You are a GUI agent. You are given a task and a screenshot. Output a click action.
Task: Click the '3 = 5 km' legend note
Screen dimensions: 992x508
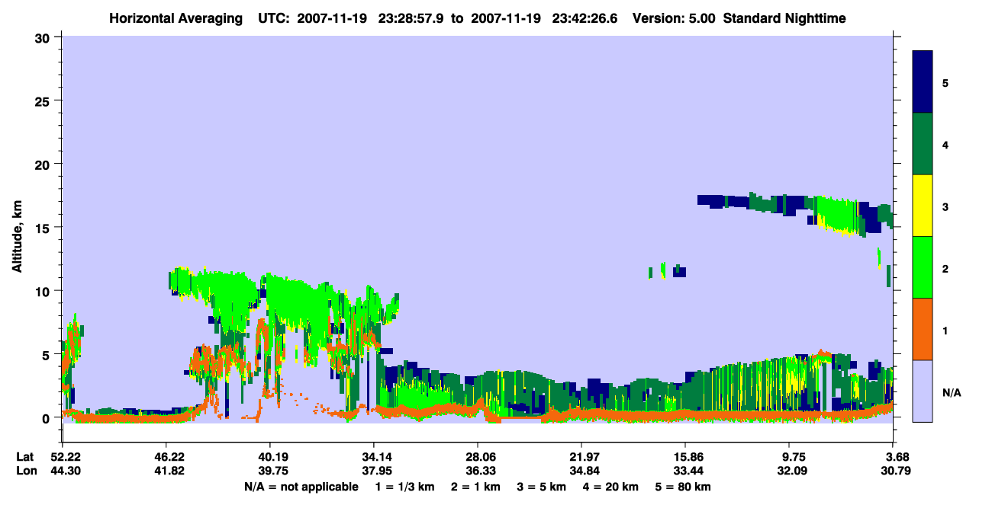point(543,487)
